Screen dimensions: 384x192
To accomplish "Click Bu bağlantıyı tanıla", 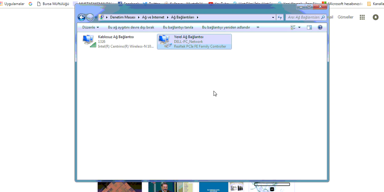I will (178, 27).
